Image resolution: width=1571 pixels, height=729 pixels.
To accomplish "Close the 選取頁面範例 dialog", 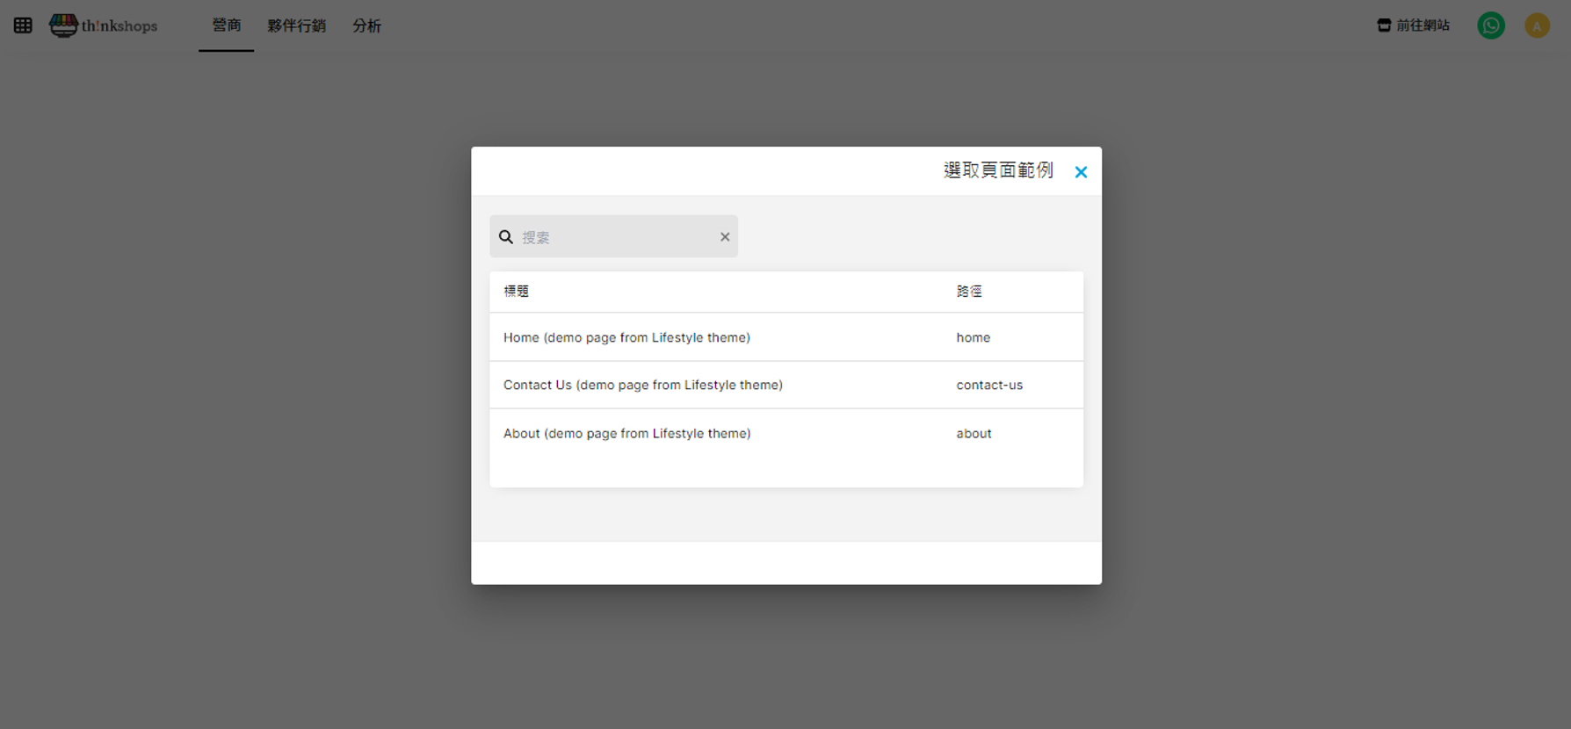I will (x=1081, y=172).
